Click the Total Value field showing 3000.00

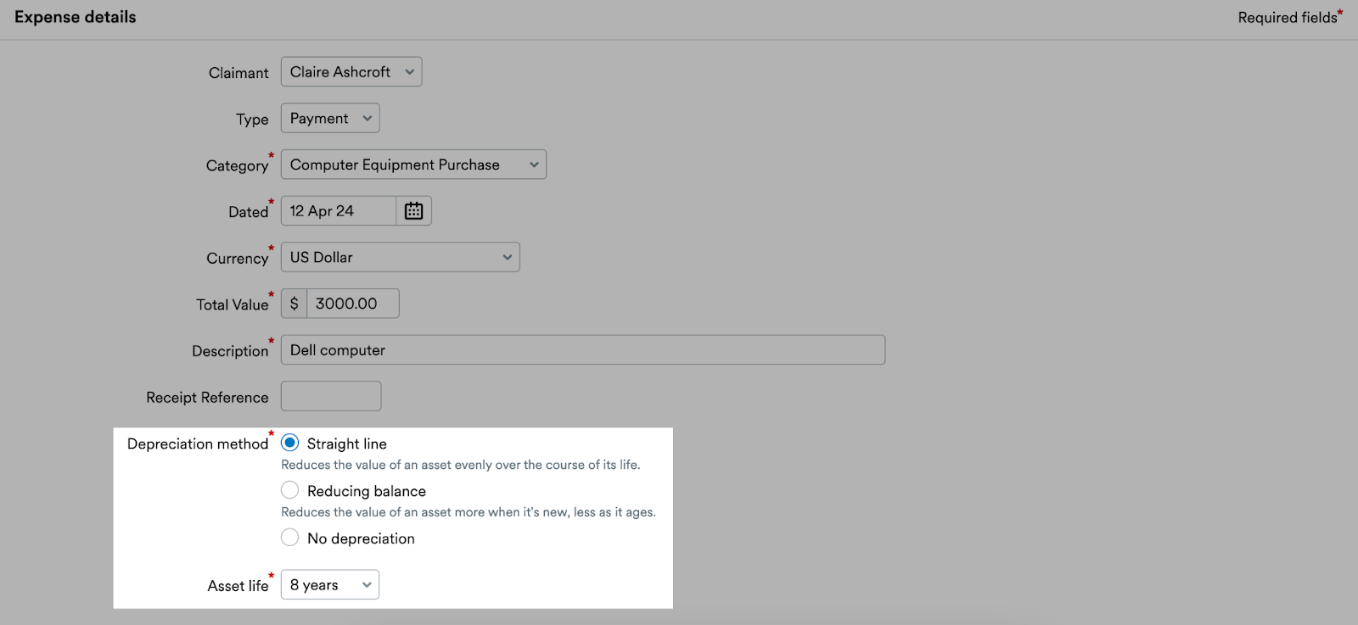[x=352, y=304]
